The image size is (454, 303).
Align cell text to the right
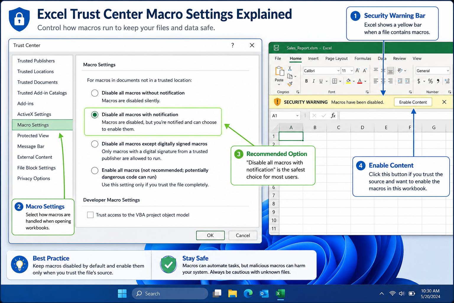(390, 81)
